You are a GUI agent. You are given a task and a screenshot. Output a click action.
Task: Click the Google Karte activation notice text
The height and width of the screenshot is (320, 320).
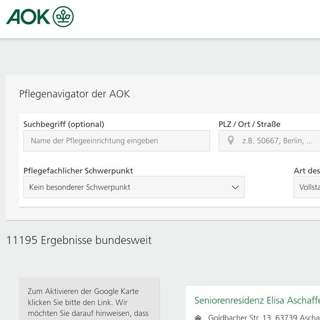88,302
